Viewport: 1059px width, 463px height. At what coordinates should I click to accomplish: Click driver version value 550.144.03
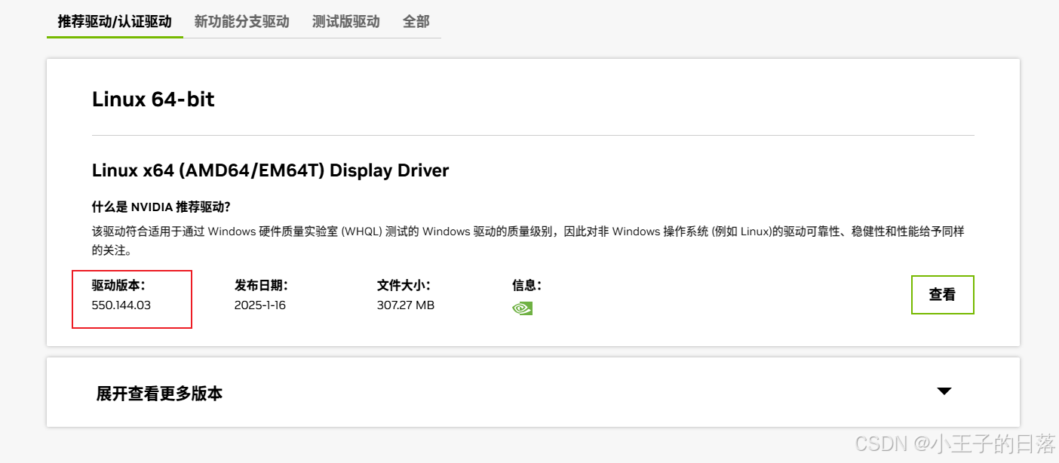coord(121,305)
